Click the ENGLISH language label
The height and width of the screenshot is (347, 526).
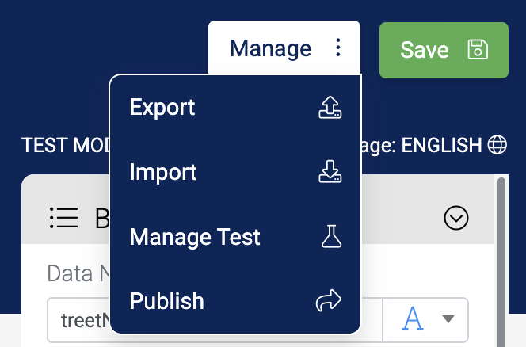[441, 145]
